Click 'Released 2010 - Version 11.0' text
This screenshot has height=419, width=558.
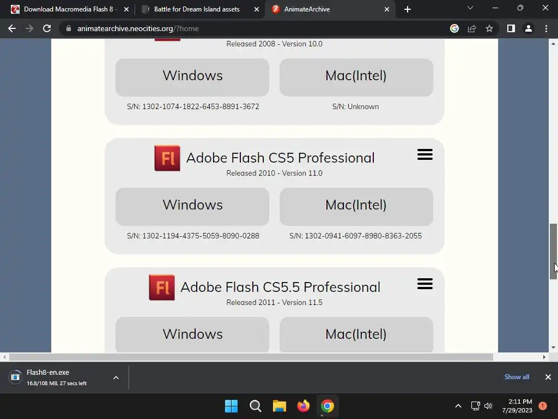[x=275, y=173]
